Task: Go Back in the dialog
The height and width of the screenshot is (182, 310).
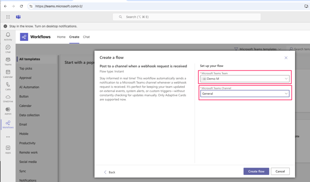Action: click(109, 172)
